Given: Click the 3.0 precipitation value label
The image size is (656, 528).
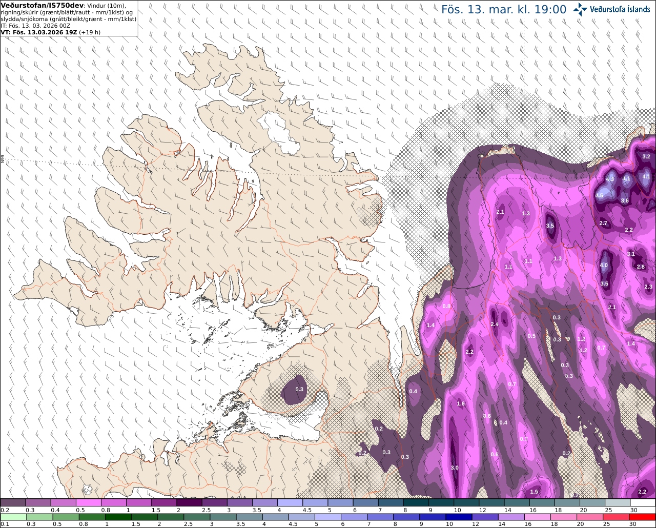Looking at the screenshot, I should click(455, 468).
